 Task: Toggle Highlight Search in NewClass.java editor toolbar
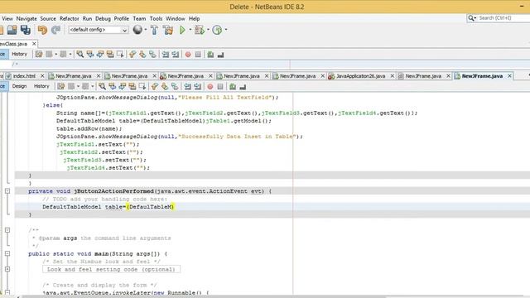pyautogui.click(x=110, y=55)
